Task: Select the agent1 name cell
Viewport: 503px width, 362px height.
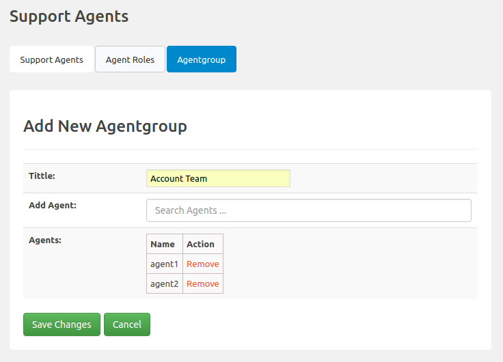Action: point(164,264)
